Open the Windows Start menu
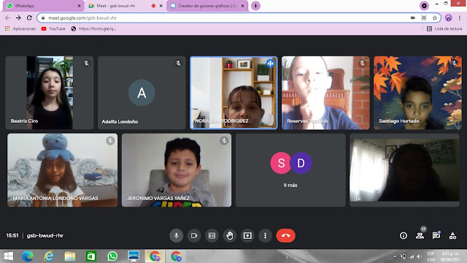The width and height of the screenshot is (467, 263). [x=8, y=256]
